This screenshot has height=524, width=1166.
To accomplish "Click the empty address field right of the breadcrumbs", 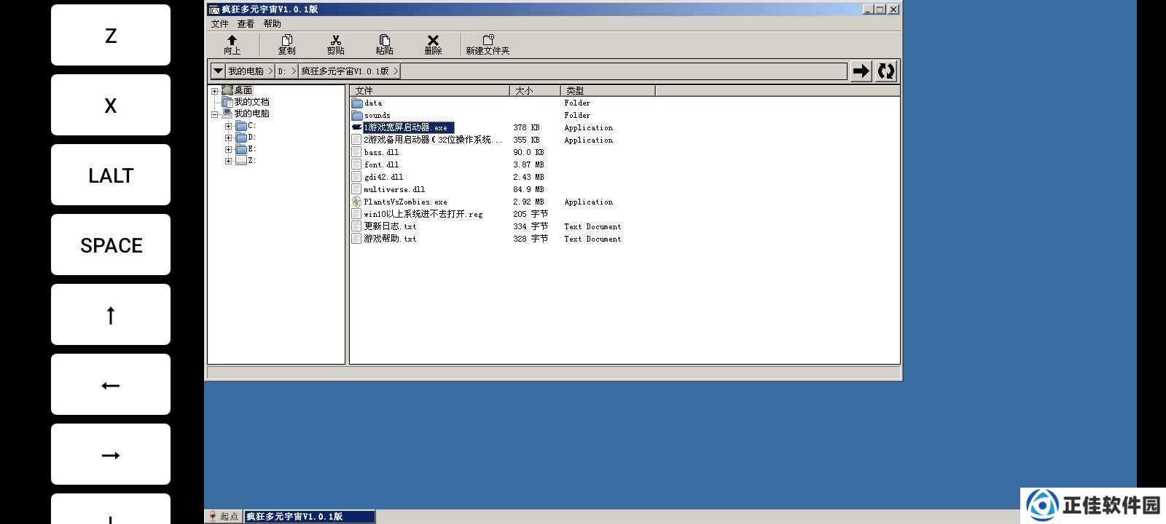I will 623,71.
